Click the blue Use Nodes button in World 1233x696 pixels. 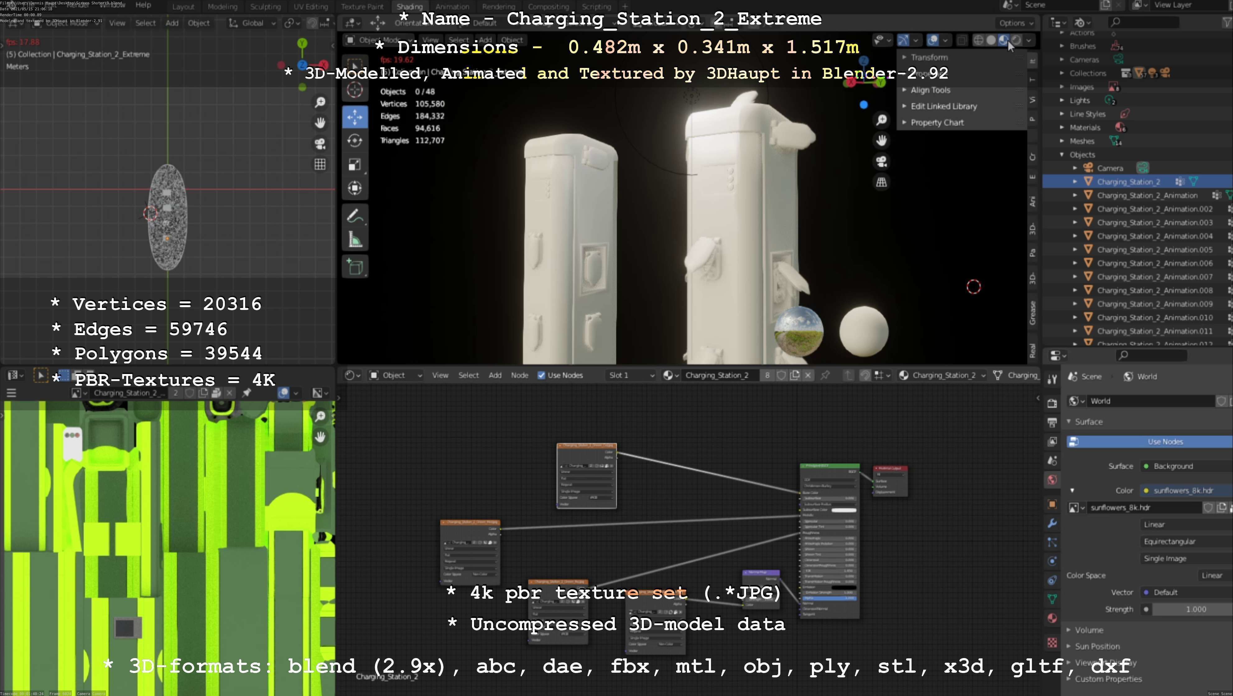coord(1150,442)
